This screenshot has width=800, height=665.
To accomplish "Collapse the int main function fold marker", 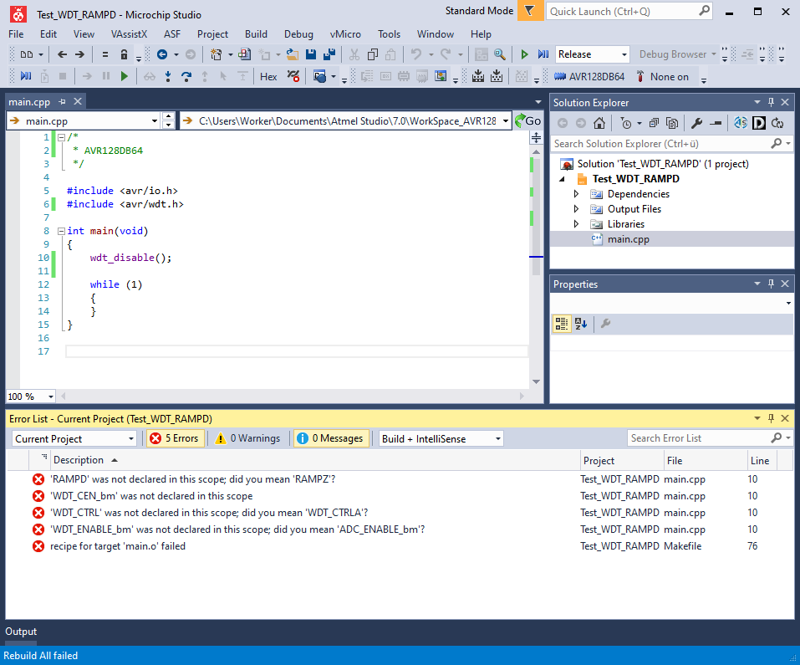I will [61, 231].
